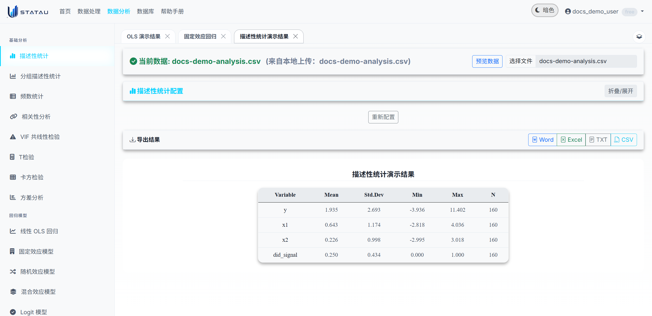The height and width of the screenshot is (316, 652).
Task: Click the 重新配置 button
Action: click(x=383, y=117)
